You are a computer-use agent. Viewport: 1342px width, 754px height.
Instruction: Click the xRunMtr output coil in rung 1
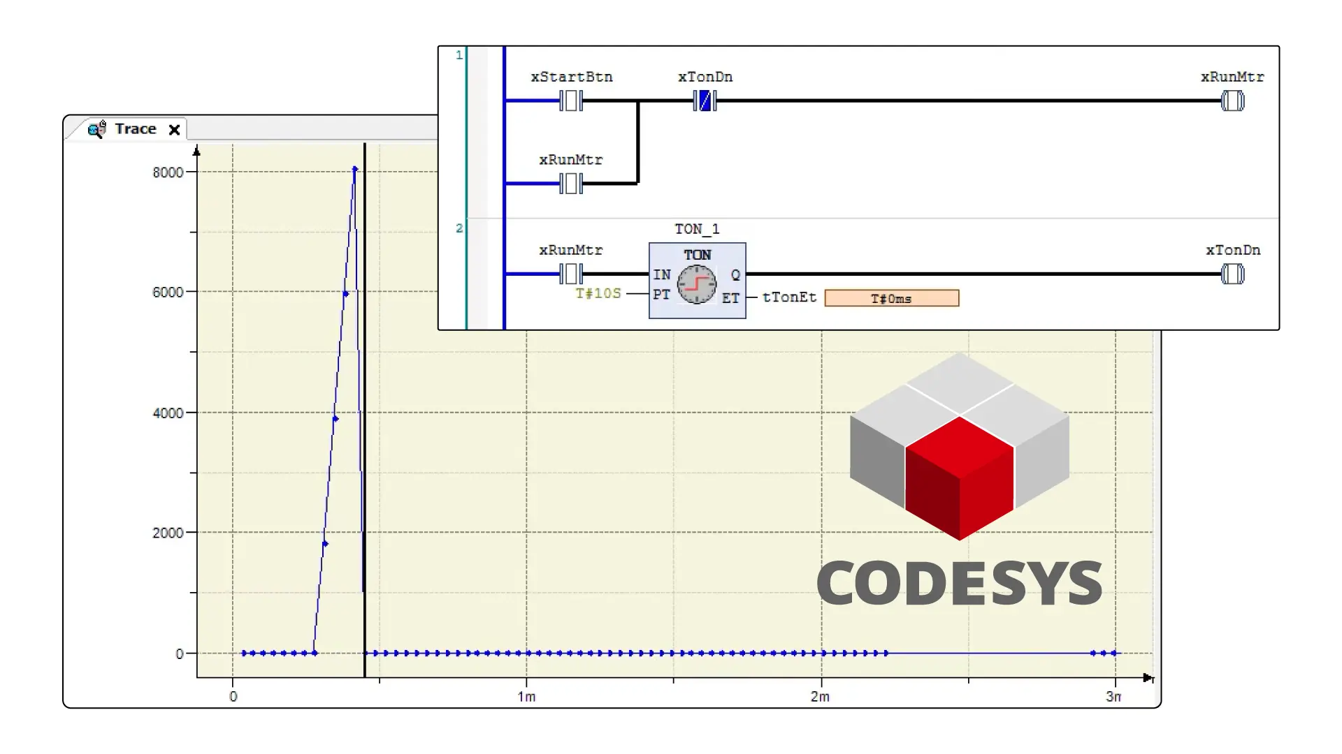(x=1232, y=102)
